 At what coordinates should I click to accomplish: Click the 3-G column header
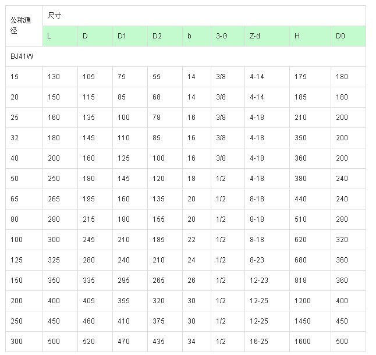pyautogui.click(x=221, y=36)
